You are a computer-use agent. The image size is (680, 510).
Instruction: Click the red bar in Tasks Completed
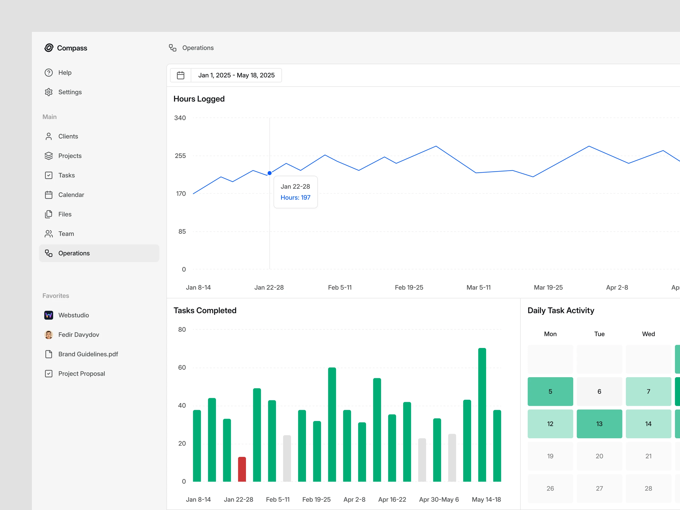tap(242, 469)
